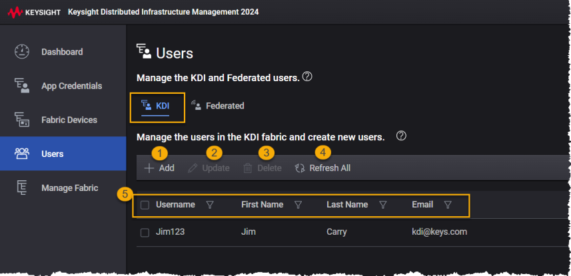Click the KDI tab icon

pos(147,106)
